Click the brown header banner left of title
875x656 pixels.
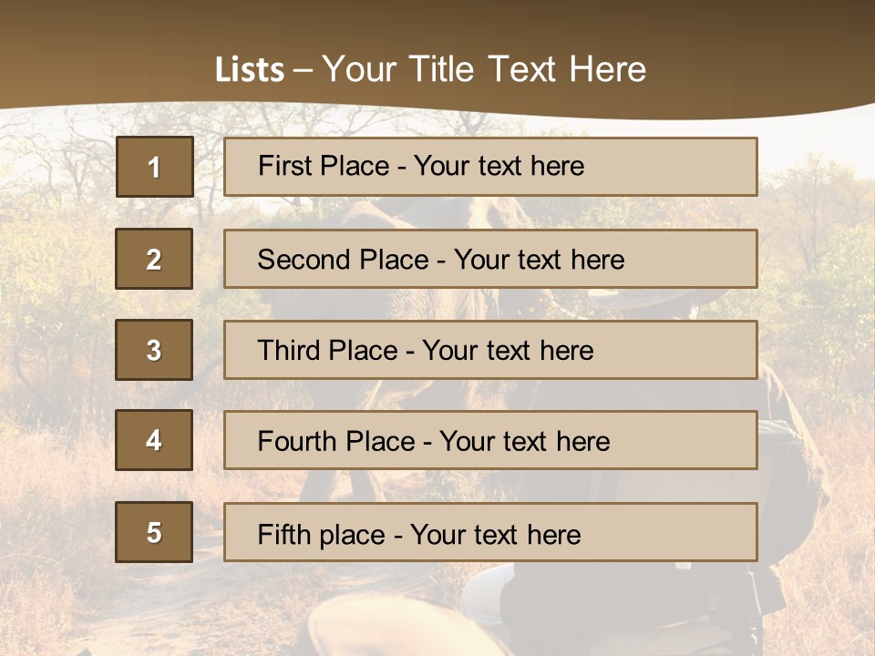point(91,55)
